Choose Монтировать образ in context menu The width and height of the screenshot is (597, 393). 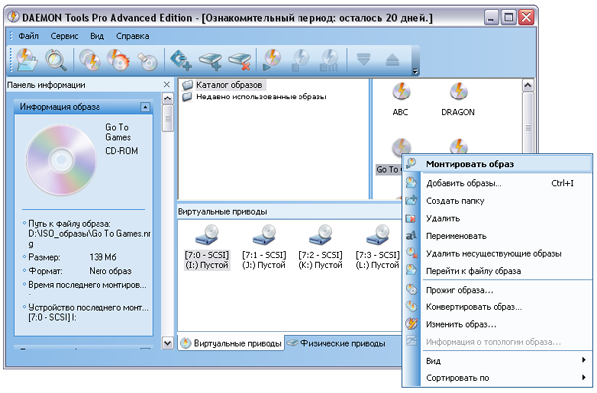pos(497,164)
